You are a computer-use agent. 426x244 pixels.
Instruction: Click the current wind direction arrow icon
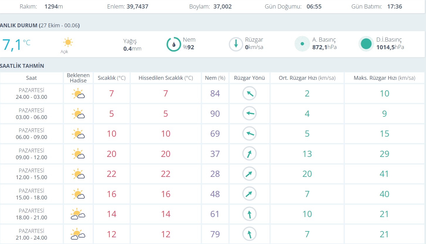(236, 44)
